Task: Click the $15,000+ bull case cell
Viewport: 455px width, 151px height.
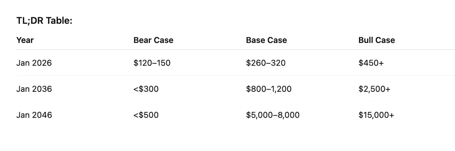Action: pyautogui.click(x=376, y=115)
